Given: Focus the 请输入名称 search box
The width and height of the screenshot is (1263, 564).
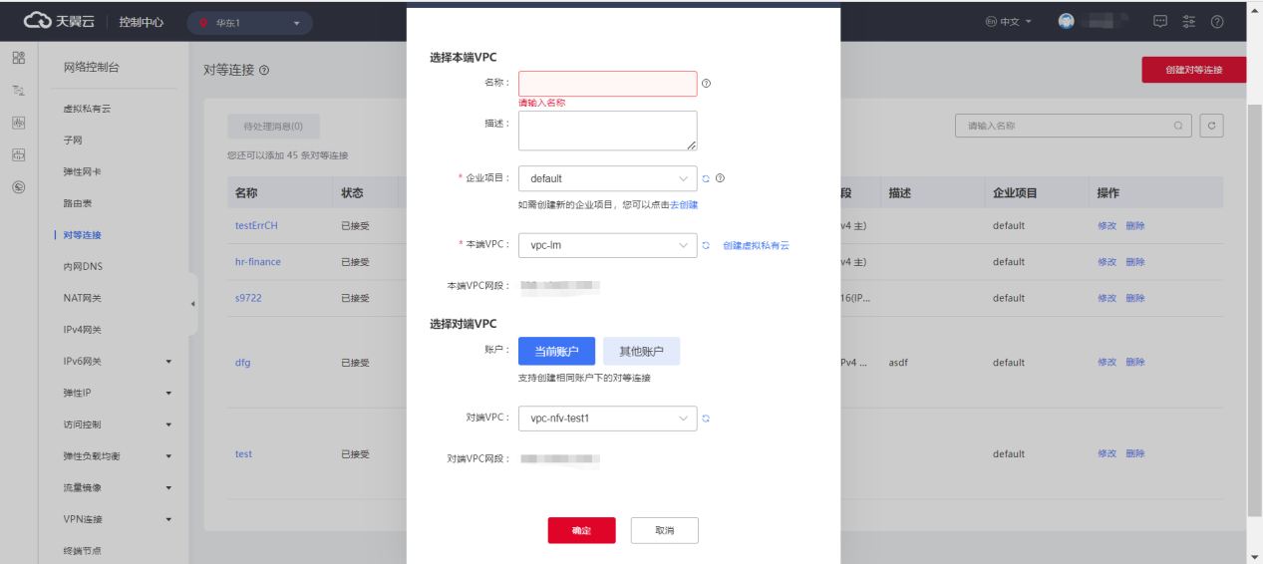Looking at the screenshot, I should pos(1073,126).
